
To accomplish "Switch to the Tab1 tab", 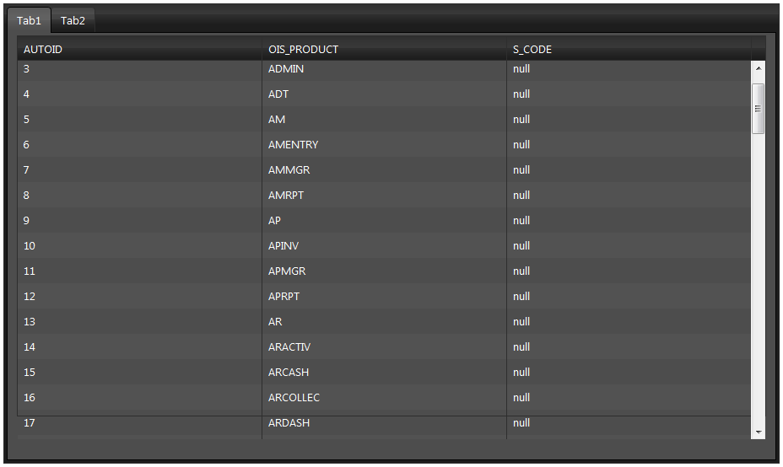I will 29,20.
